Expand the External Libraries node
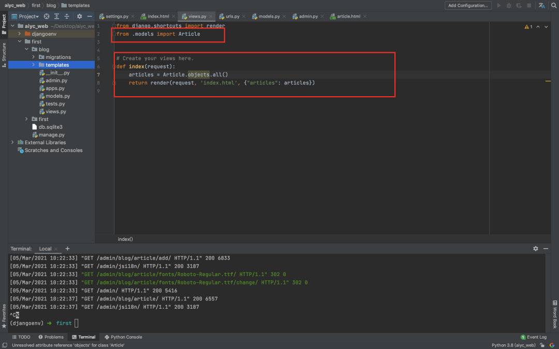This screenshot has height=349, width=559. point(12,143)
